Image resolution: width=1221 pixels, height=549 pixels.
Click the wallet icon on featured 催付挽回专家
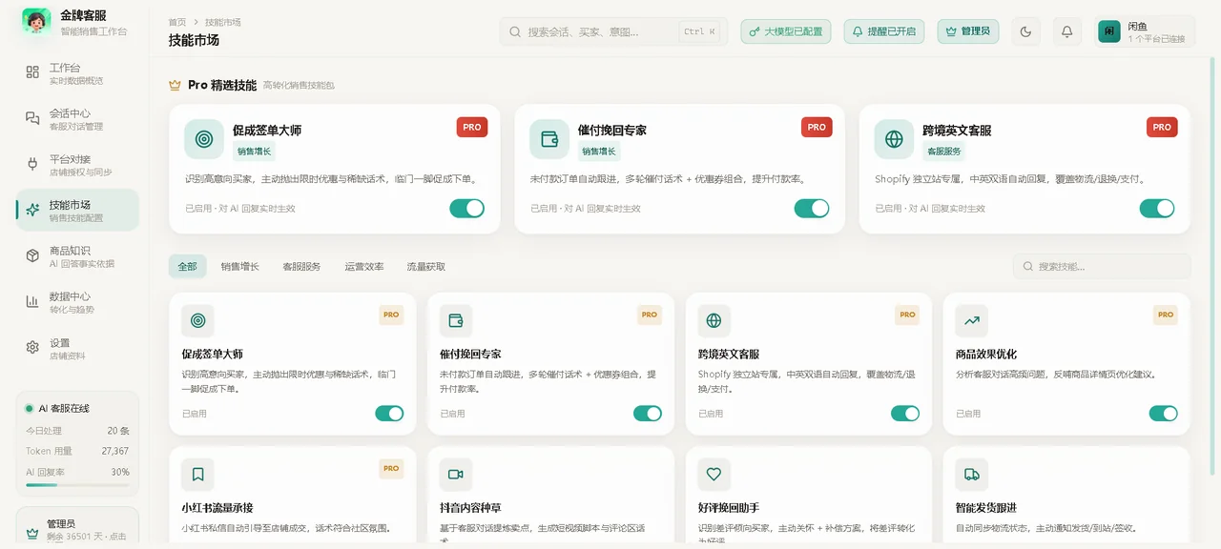tap(549, 139)
